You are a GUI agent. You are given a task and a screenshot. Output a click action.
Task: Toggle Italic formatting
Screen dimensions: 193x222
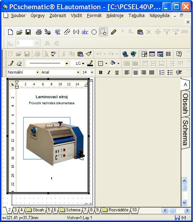click(109, 73)
